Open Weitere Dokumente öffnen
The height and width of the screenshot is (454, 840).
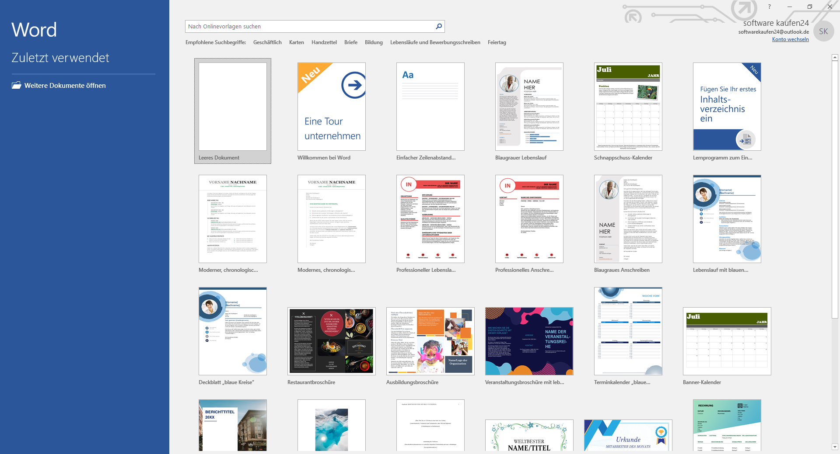click(65, 86)
